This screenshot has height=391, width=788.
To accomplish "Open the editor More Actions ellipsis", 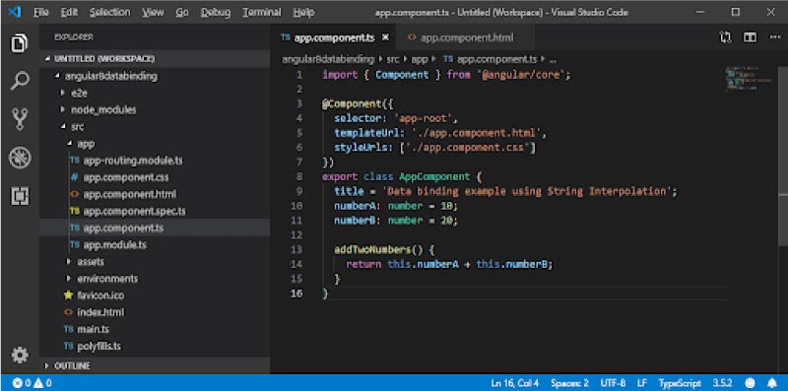I will pos(774,37).
